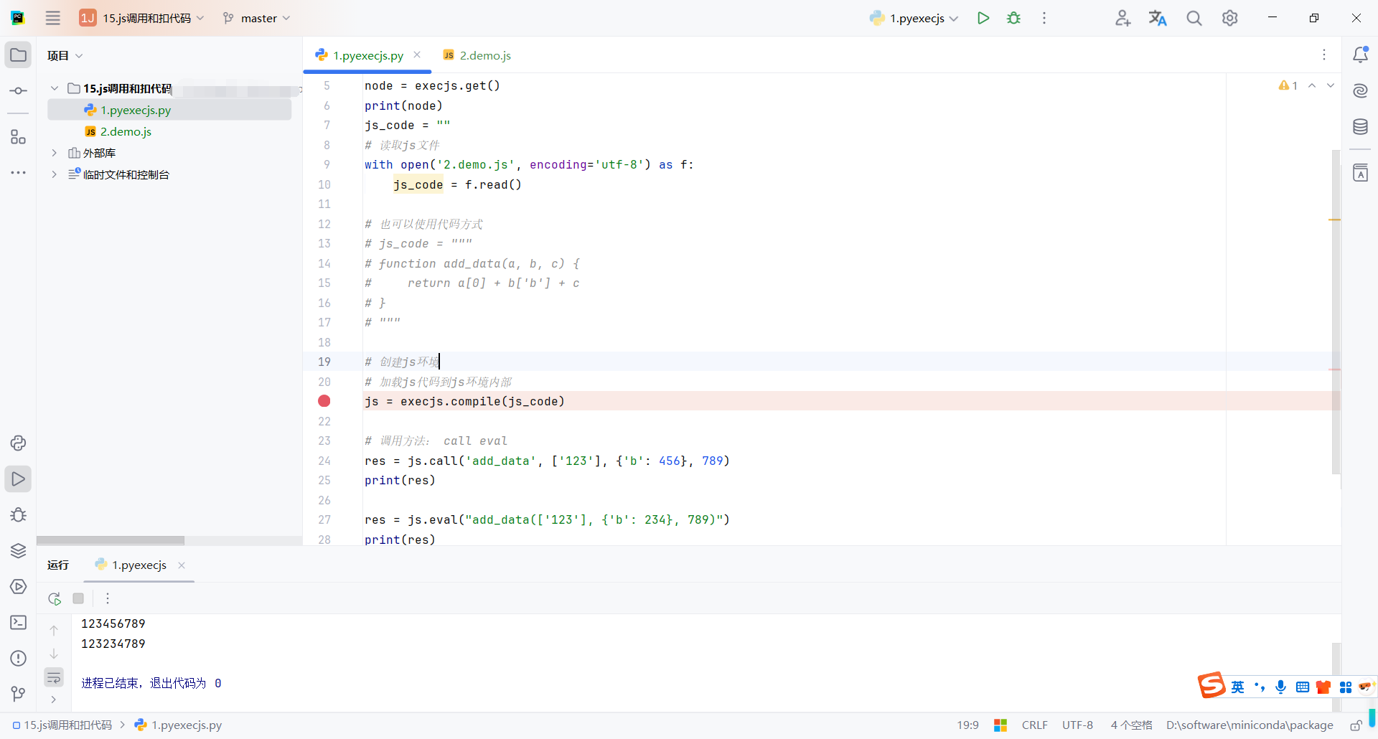This screenshot has height=739, width=1378.
Task: Open the Python Packages layers icon
Action: 18,551
